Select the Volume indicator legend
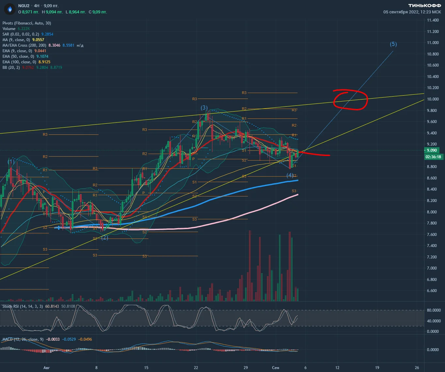This screenshot has width=445, height=372. coord(9,29)
